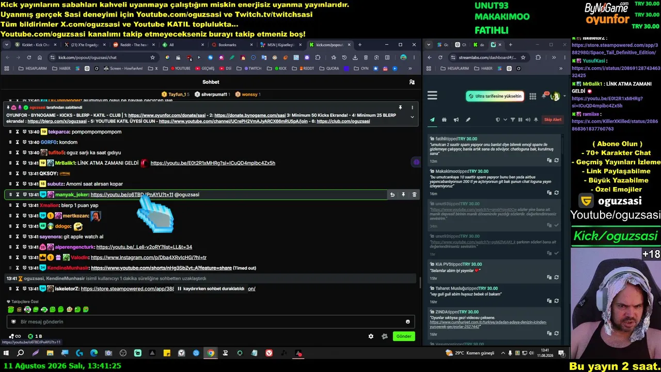Open Chrome three-dot menu in Kick window
The image size is (661, 372).
(x=414, y=57)
